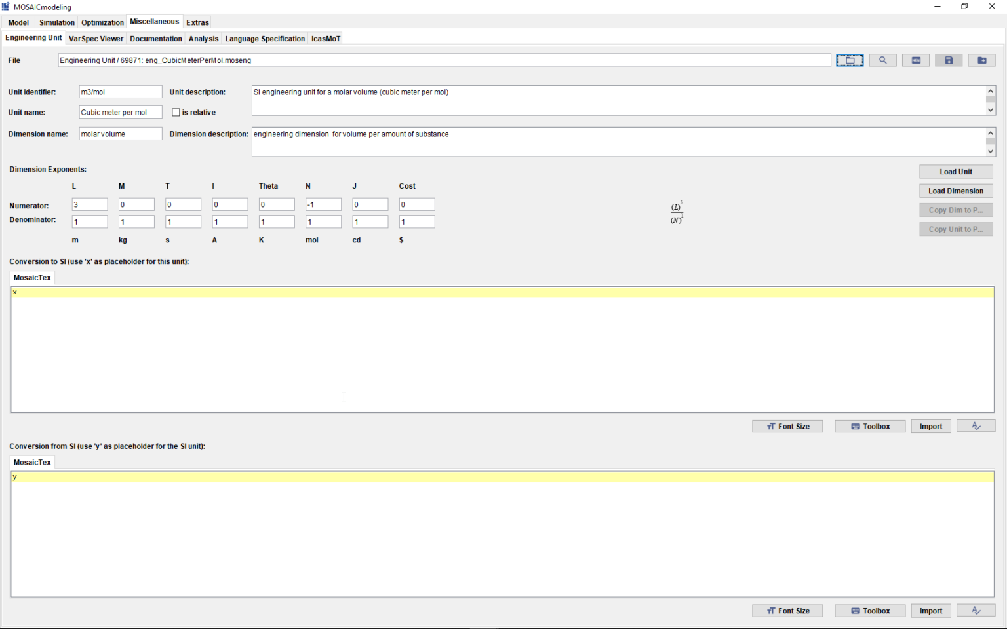Click the floppy disk save icon

949,60
